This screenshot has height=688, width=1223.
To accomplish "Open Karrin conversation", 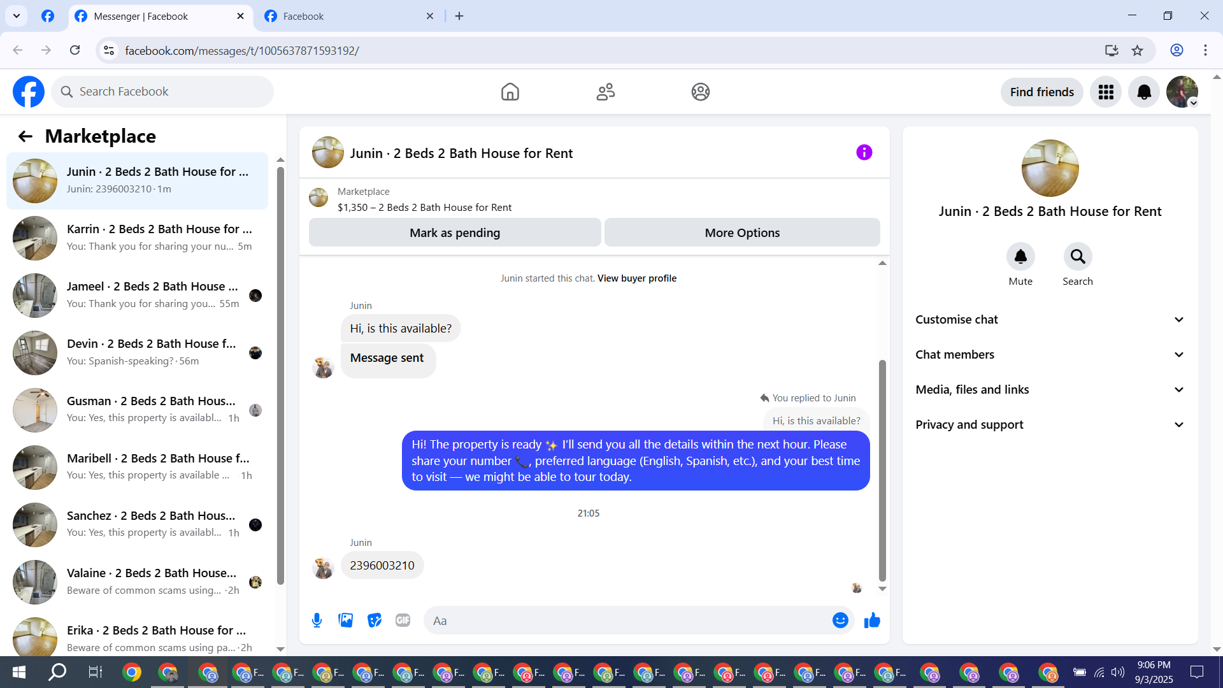I will pos(137,238).
